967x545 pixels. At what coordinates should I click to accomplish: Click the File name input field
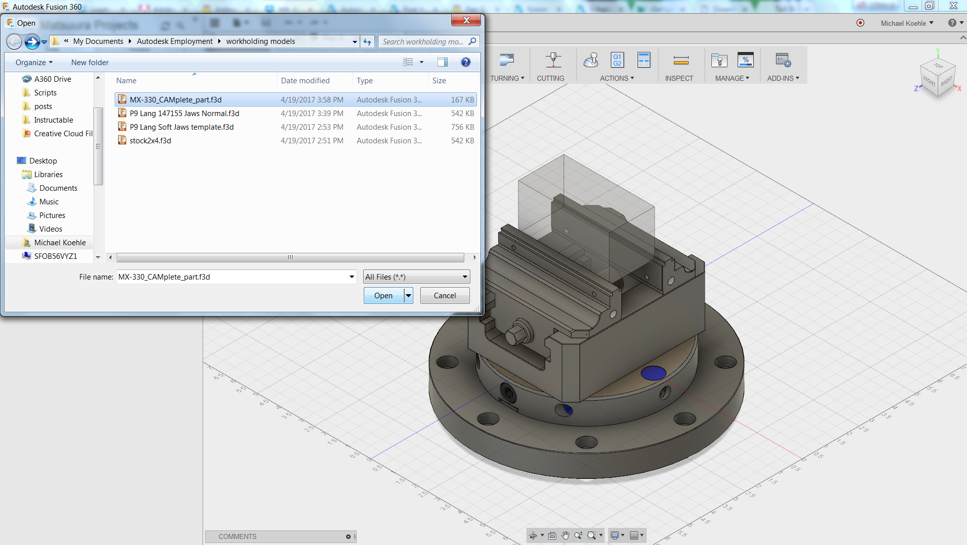(x=232, y=277)
